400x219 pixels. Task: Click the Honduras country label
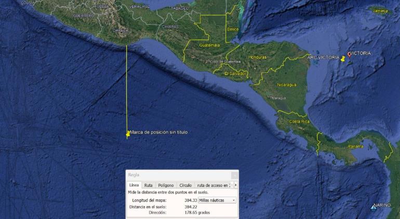[x=257, y=57]
